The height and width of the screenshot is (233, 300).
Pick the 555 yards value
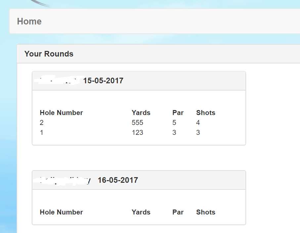(x=137, y=123)
